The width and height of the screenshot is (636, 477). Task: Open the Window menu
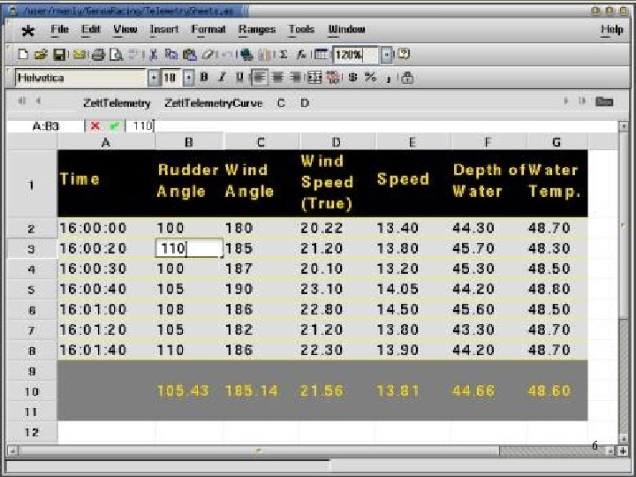[346, 30]
